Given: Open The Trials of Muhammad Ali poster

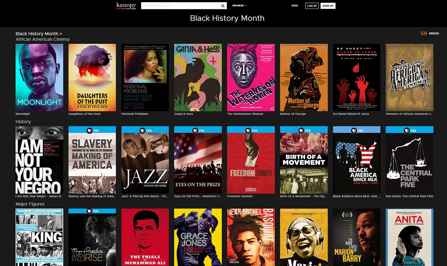Looking at the screenshot, I should pyautogui.click(x=145, y=237).
